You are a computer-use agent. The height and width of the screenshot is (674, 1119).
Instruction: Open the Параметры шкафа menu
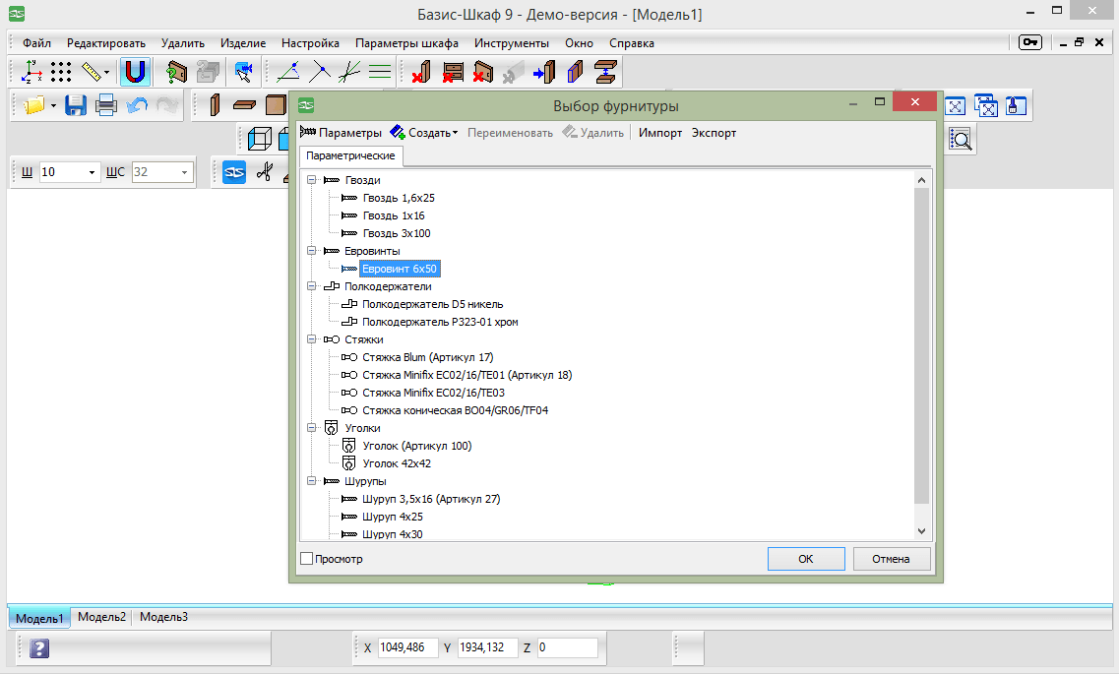point(406,43)
